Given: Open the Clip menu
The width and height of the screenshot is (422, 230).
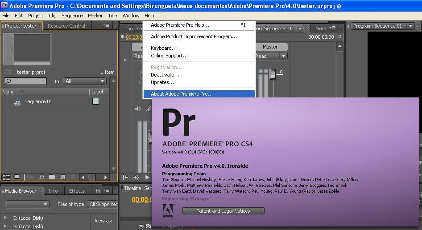Looking at the screenshot, I should pyautogui.click(x=53, y=16).
